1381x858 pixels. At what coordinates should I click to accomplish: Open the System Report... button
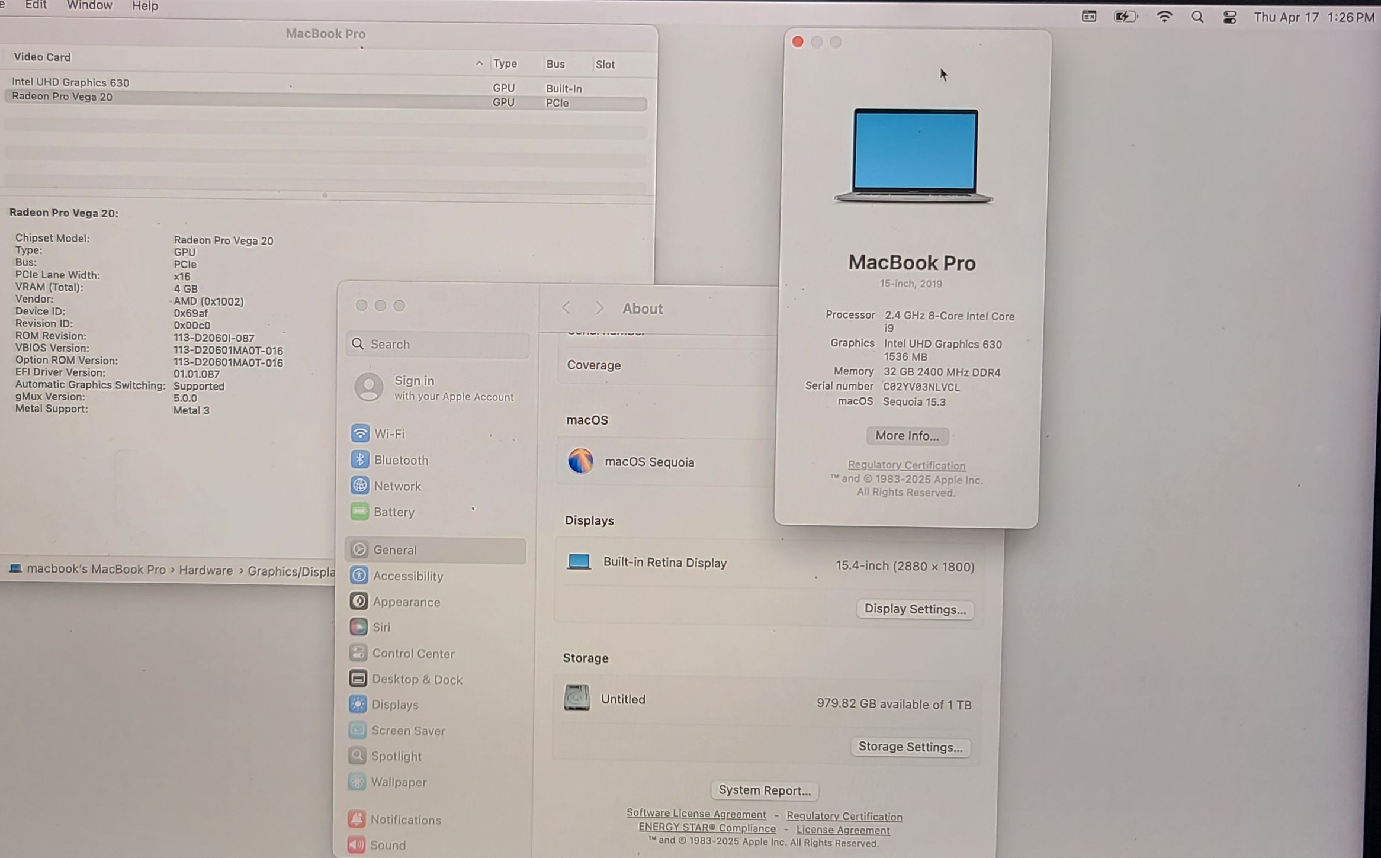tap(764, 790)
